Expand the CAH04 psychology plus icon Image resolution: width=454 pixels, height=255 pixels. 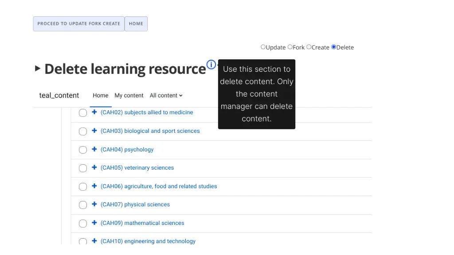point(94,149)
